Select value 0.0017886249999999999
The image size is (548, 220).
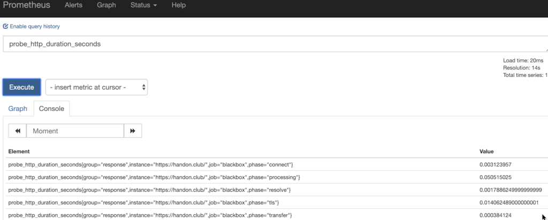pos(511,190)
